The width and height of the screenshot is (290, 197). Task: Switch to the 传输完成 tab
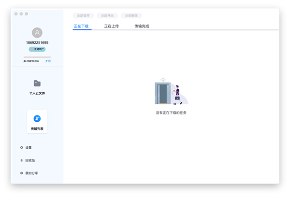142,26
